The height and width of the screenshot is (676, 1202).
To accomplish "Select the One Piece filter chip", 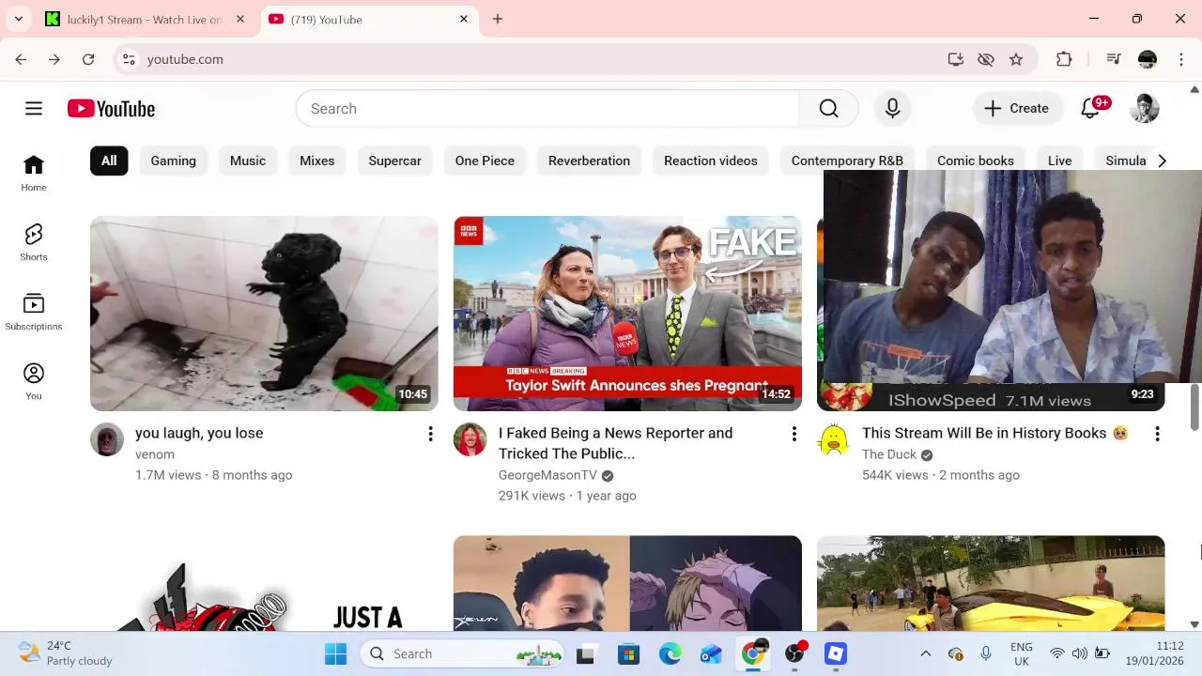I will (x=485, y=161).
